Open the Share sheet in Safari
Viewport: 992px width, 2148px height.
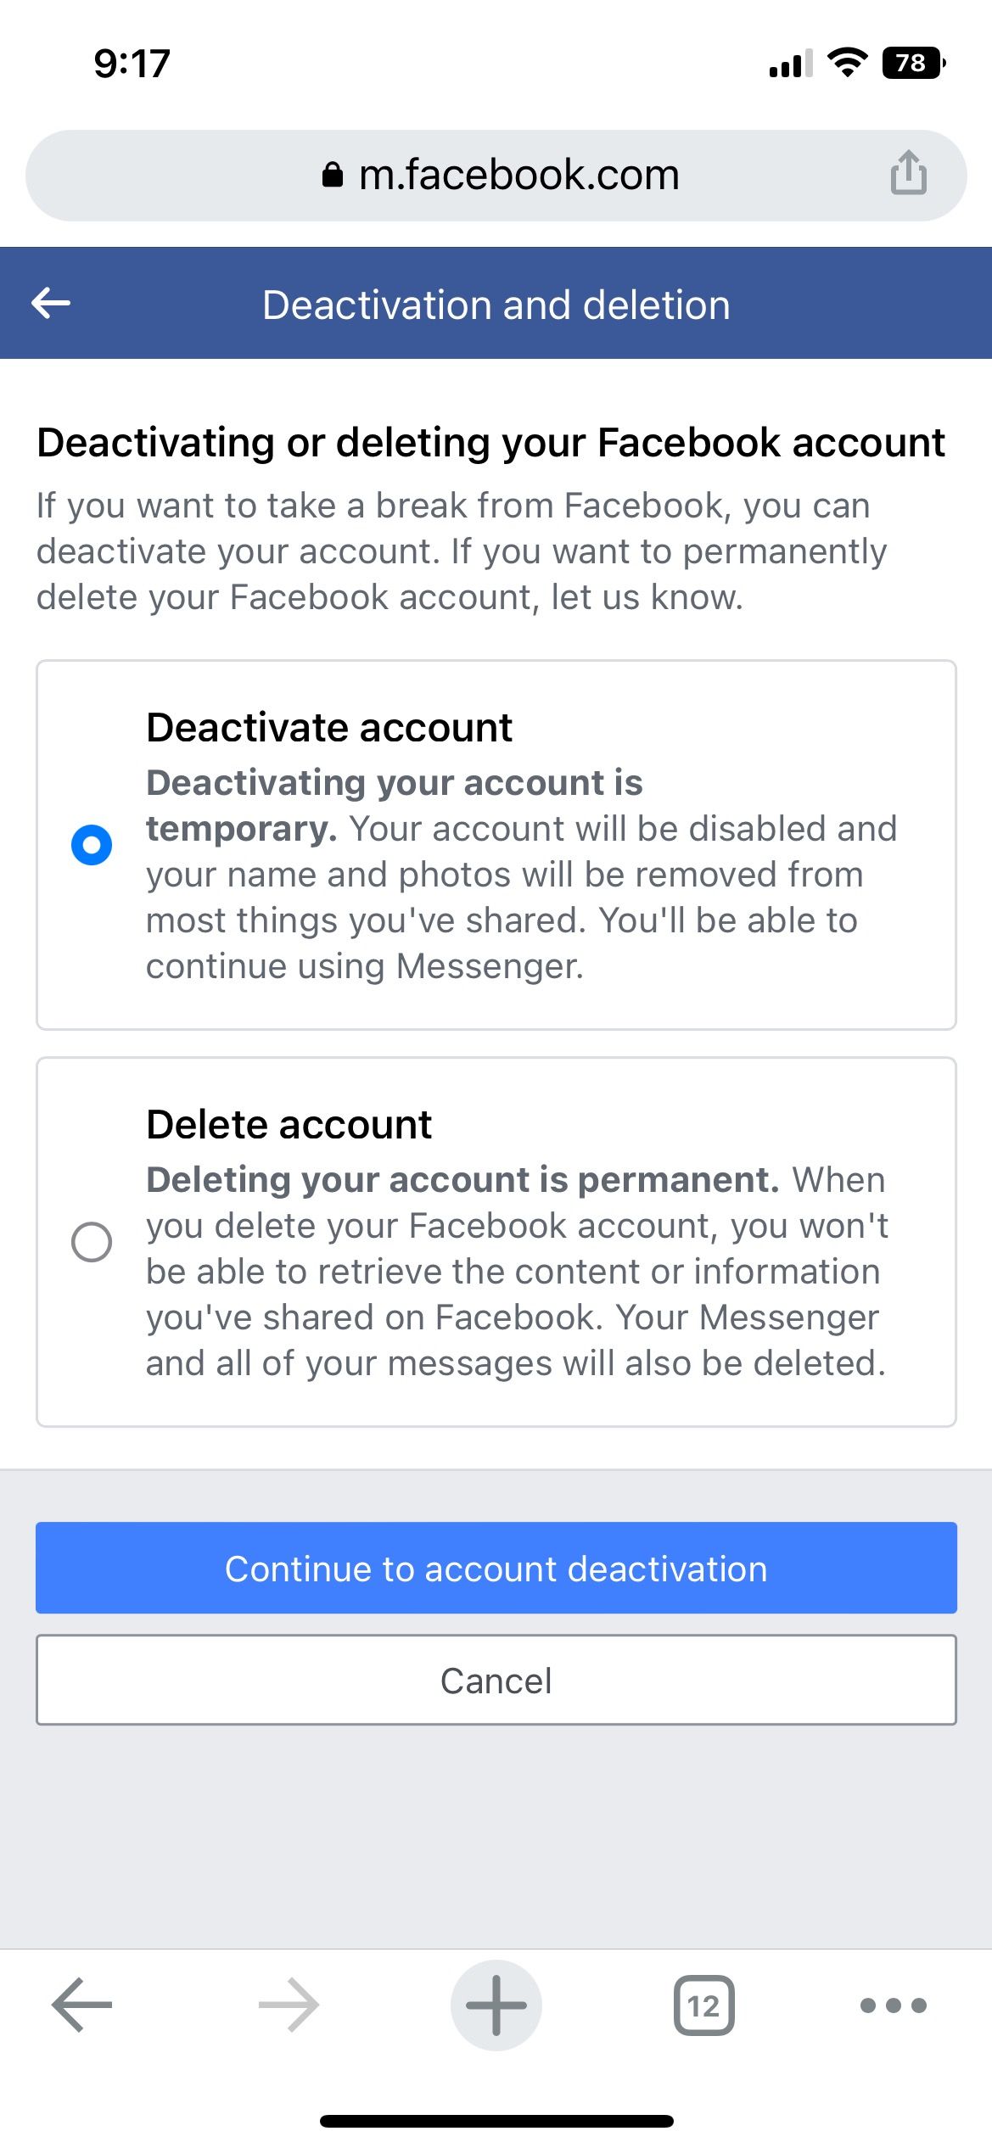[x=907, y=174]
